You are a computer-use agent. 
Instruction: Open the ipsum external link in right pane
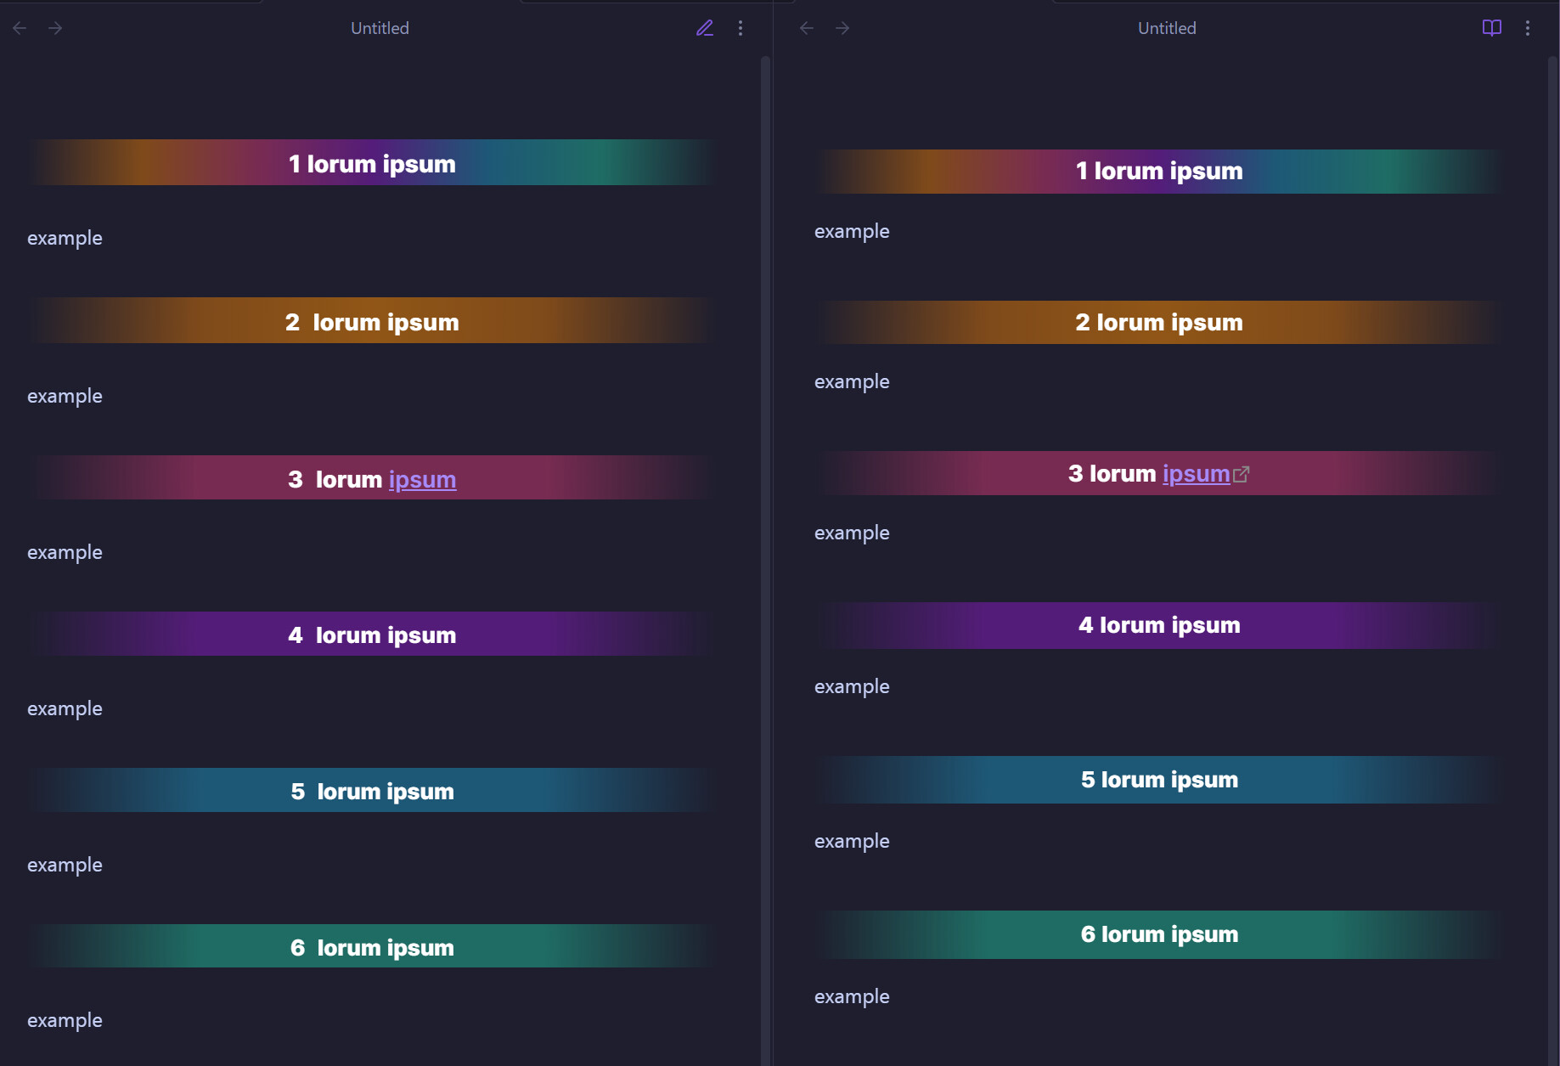[1197, 474]
